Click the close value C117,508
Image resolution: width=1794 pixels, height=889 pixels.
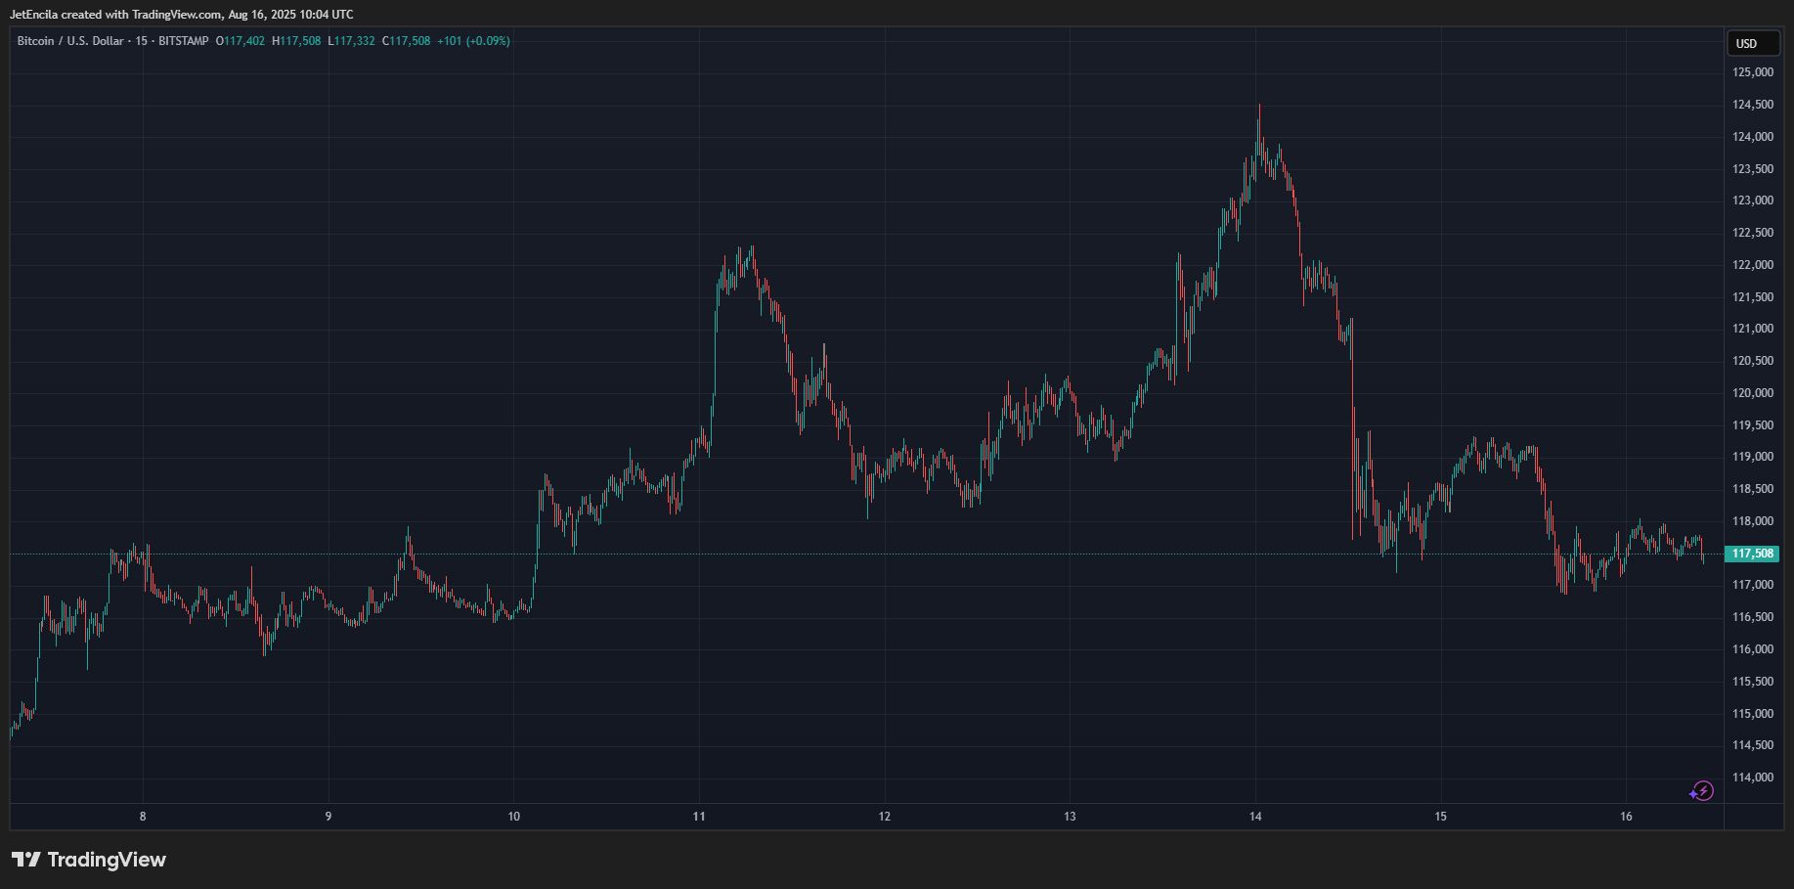click(x=406, y=41)
